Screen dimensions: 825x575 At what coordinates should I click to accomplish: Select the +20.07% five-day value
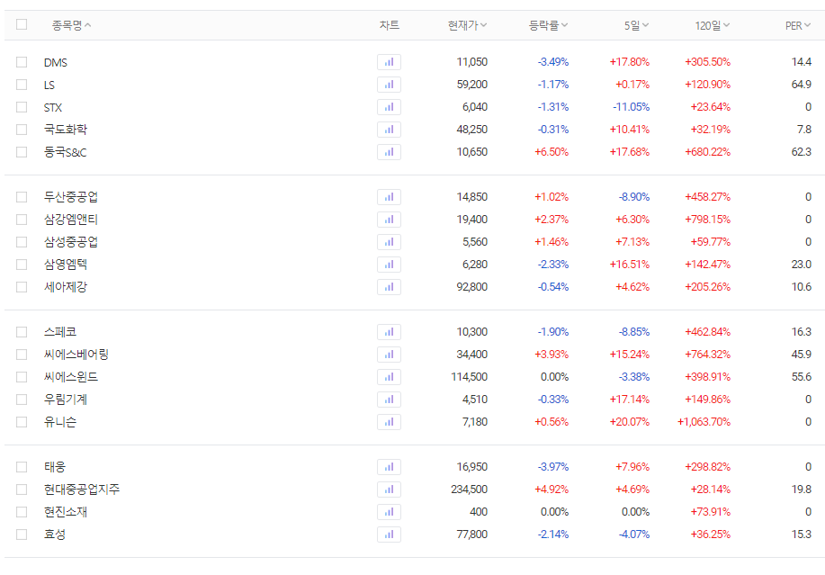point(630,422)
